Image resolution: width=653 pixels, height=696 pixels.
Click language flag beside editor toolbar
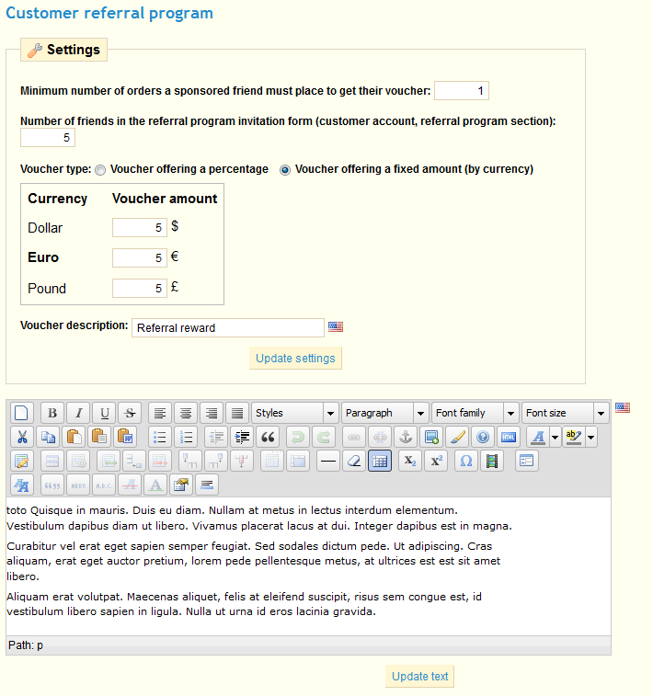[x=623, y=407]
